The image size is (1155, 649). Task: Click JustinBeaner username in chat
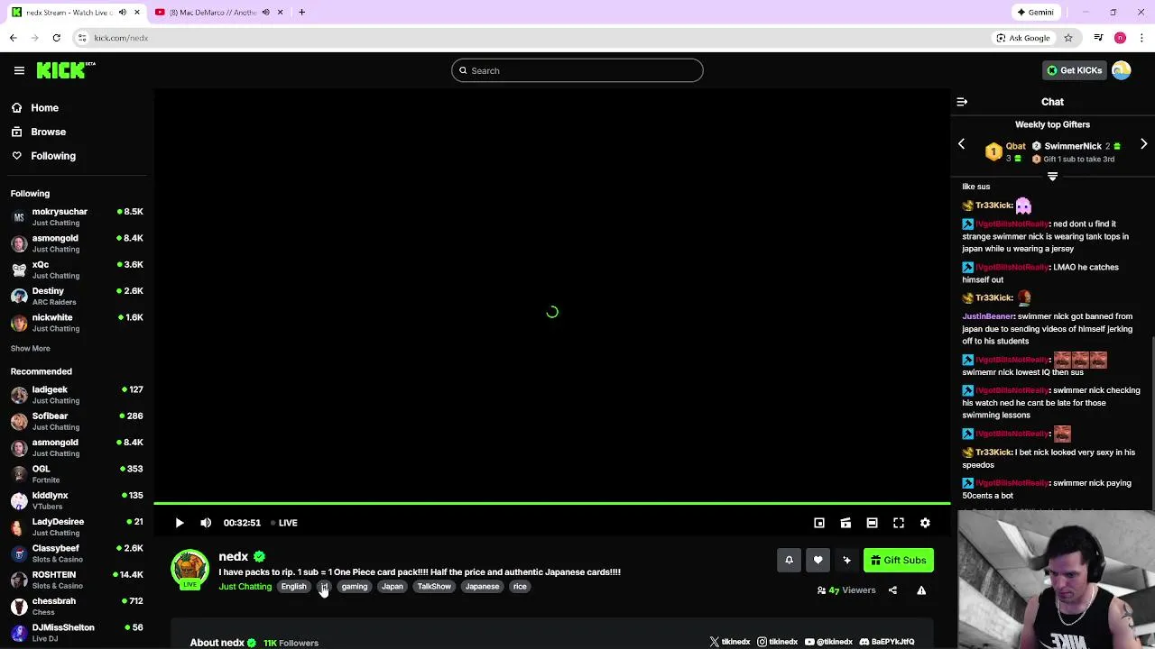point(988,316)
